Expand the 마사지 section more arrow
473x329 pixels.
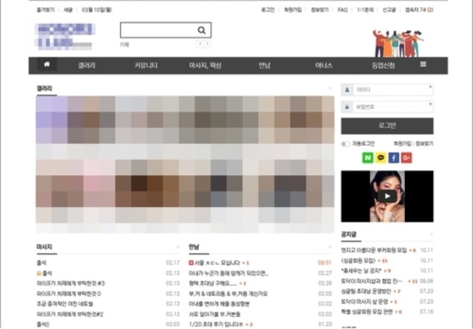pyautogui.click(x=177, y=247)
